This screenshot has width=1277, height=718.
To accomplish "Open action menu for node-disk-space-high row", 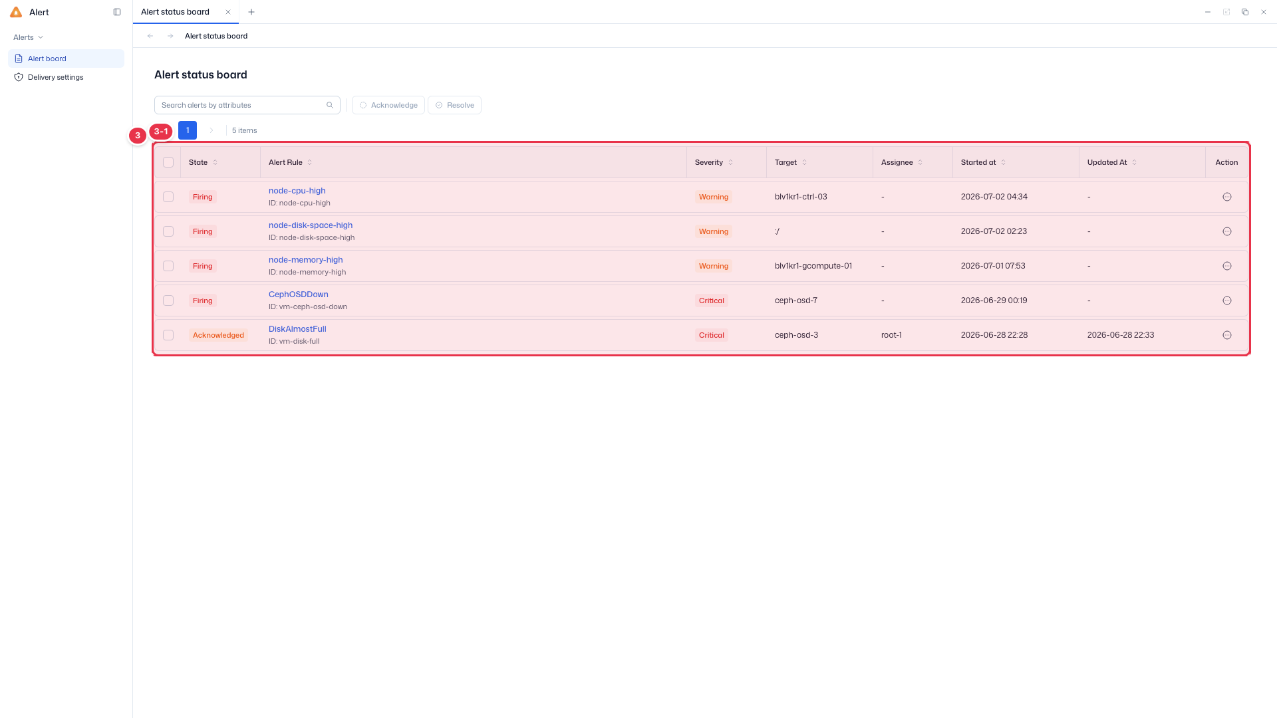I will pos(1227,231).
